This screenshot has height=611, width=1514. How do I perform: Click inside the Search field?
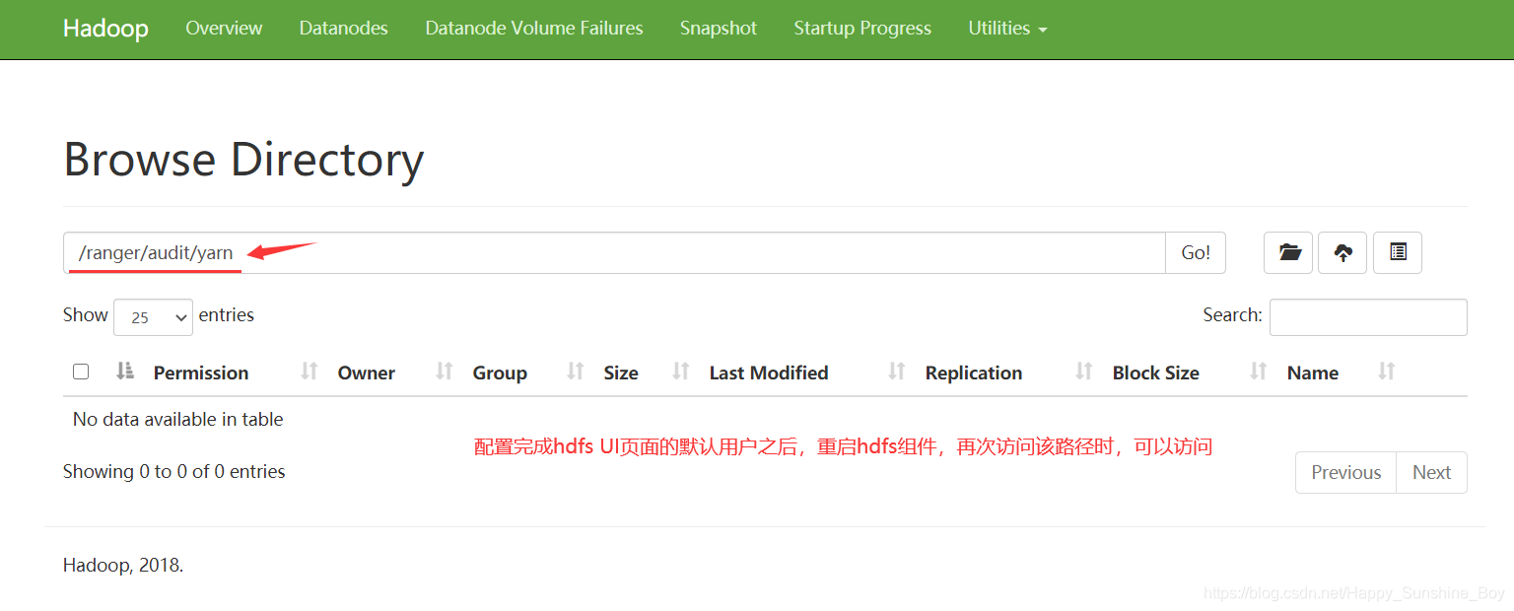pyautogui.click(x=1368, y=316)
